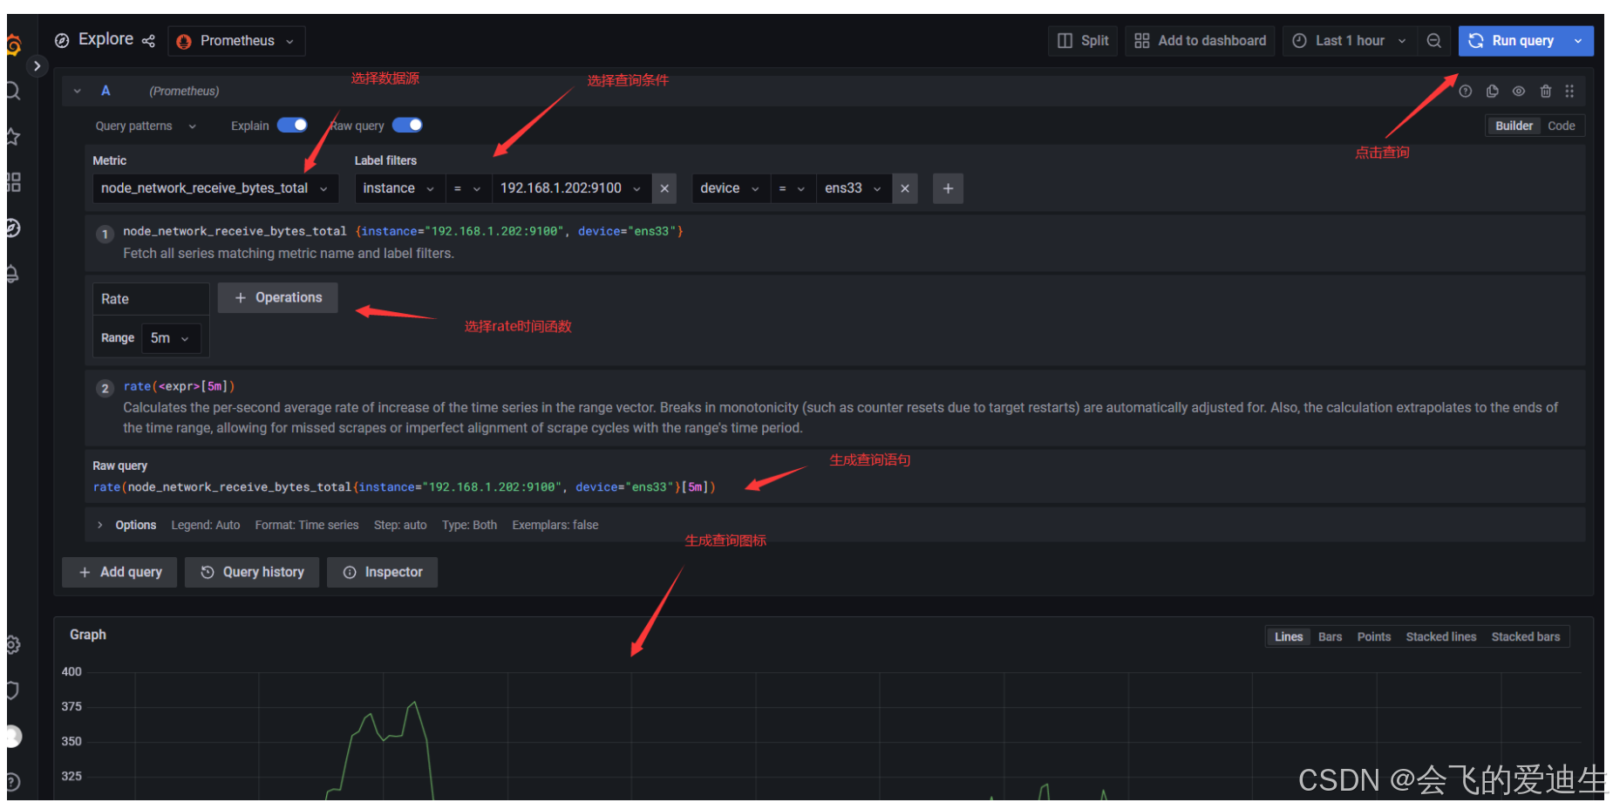Open Rate Range 5m dropdown
The width and height of the screenshot is (1613, 809).
point(171,338)
